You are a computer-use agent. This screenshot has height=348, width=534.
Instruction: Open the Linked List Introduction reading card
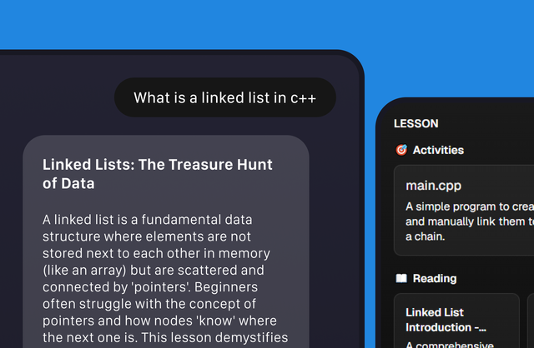pyautogui.click(x=456, y=321)
